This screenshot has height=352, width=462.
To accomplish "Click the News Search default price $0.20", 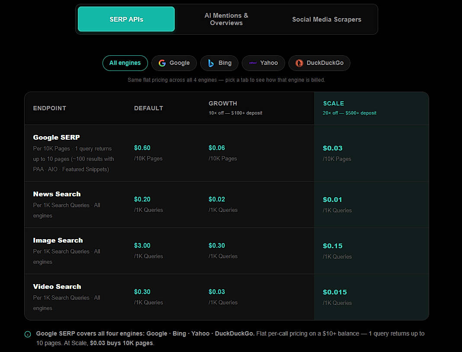I will tap(142, 199).
